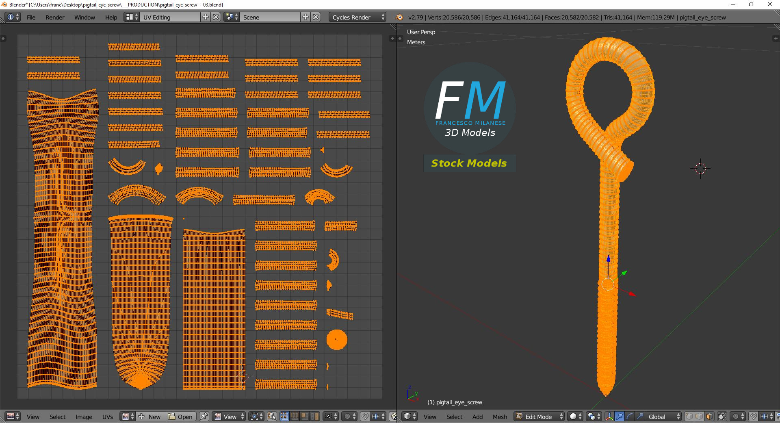Open the 3D view Select menu
The height and width of the screenshot is (423, 780).
pyautogui.click(x=454, y=416)
